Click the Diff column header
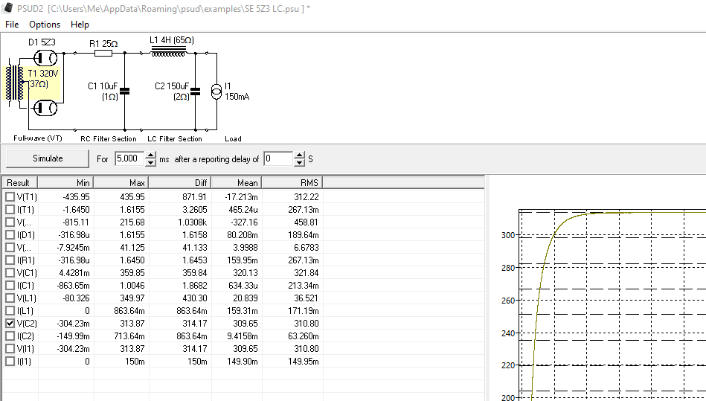This screenshot has width=706, height=401. point(180,182)
